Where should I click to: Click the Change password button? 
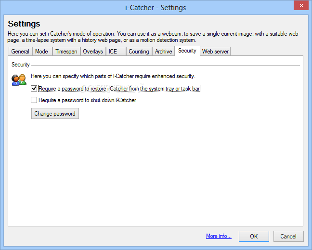(55, 114)
